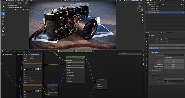185x98 pixels.
Task: Open the Sampler Type dropdown
Action: pyautogui.click(x=174, y=55)
